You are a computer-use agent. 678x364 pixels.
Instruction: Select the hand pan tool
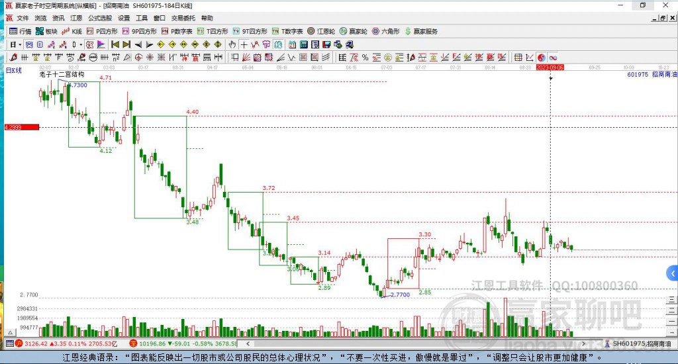pyautogui.click(x=232, y=44)
